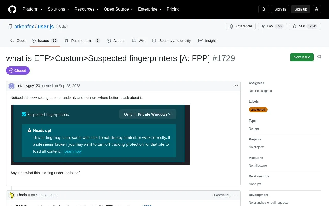This screenshot has height=206, width=329.
Task: Click the warning icon beside Heads up!
Action: click(30, 130)
